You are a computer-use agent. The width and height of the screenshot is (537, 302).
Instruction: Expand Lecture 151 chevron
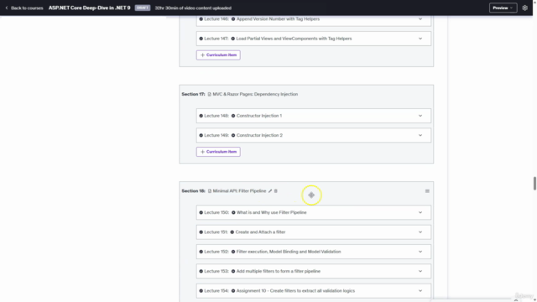point(420,232)
